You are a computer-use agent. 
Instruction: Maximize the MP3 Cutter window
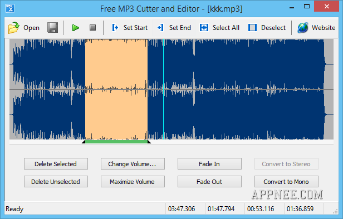tap(307, 7)
